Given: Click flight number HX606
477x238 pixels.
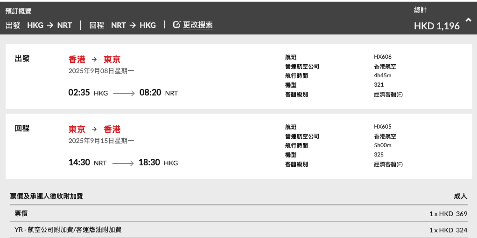Looking at the screenshot, I should click(383, 57).
